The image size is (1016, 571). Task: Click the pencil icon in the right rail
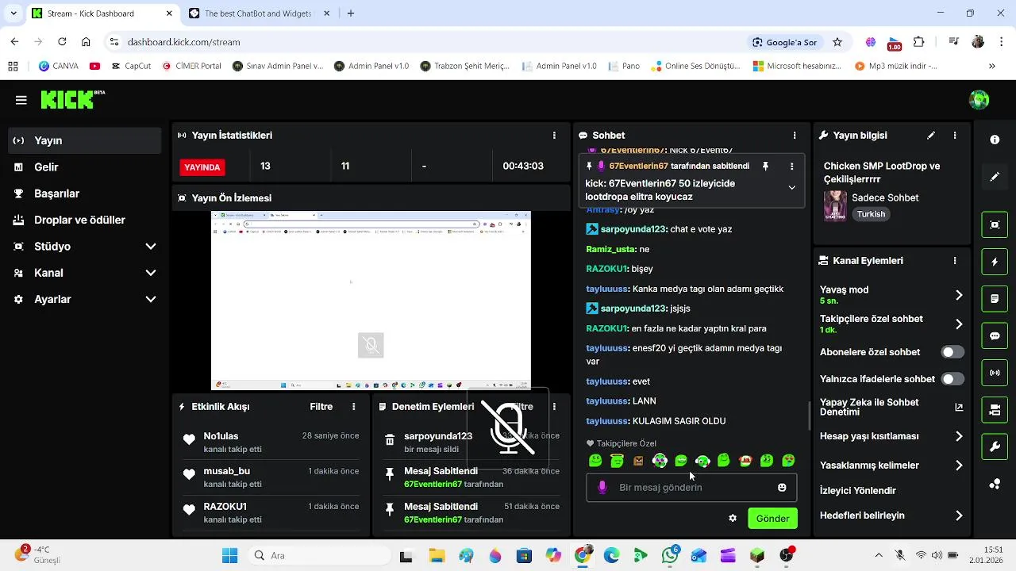tap(995, 177)
